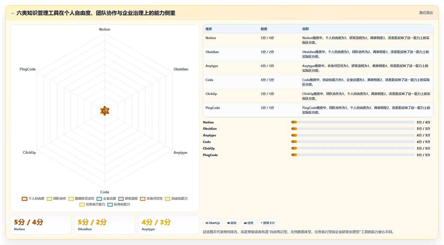Click the Obsidian progress bar

[x=353, y=129]
